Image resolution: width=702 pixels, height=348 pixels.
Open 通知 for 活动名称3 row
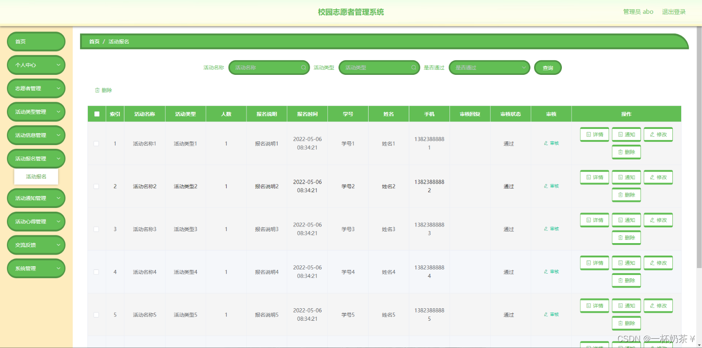(x=627, y=220)
